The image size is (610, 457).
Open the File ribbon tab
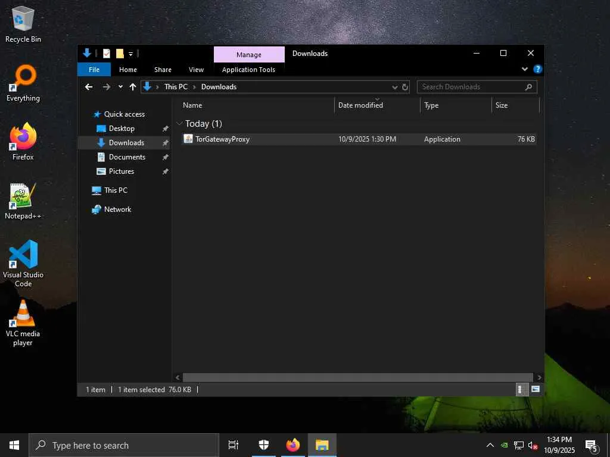click(x=94, y=70)
